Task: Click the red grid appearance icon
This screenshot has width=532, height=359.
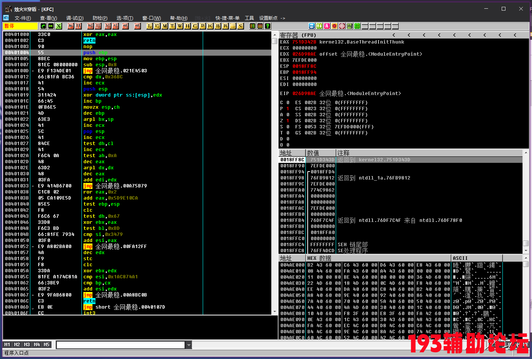Action: pyautogui.click(x=260, y=26)
